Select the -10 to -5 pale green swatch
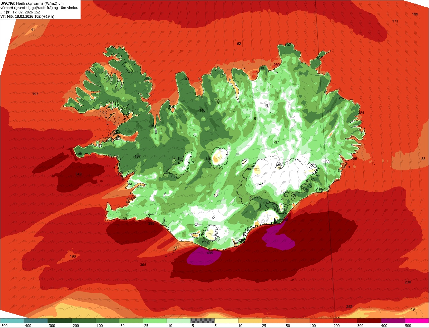The image size is (429, 328). [x=179, y=321]
